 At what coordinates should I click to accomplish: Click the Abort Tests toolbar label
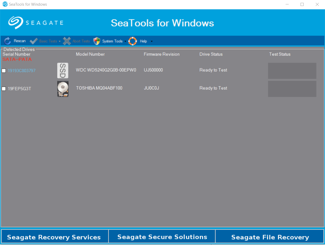(81, 41)
